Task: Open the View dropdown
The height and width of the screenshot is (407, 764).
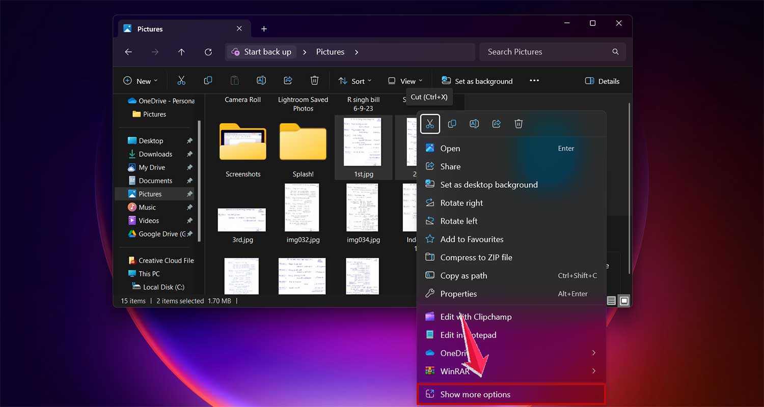Action: pos(405,80)
